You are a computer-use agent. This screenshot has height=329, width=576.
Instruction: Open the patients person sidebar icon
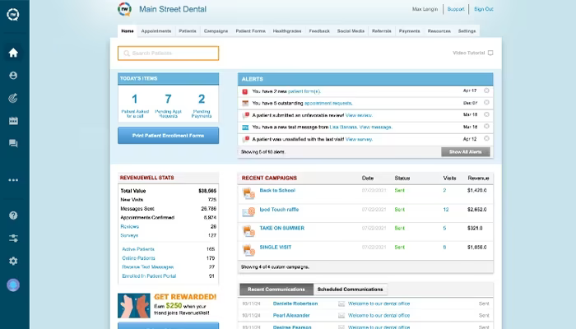(x=13, y=76)
